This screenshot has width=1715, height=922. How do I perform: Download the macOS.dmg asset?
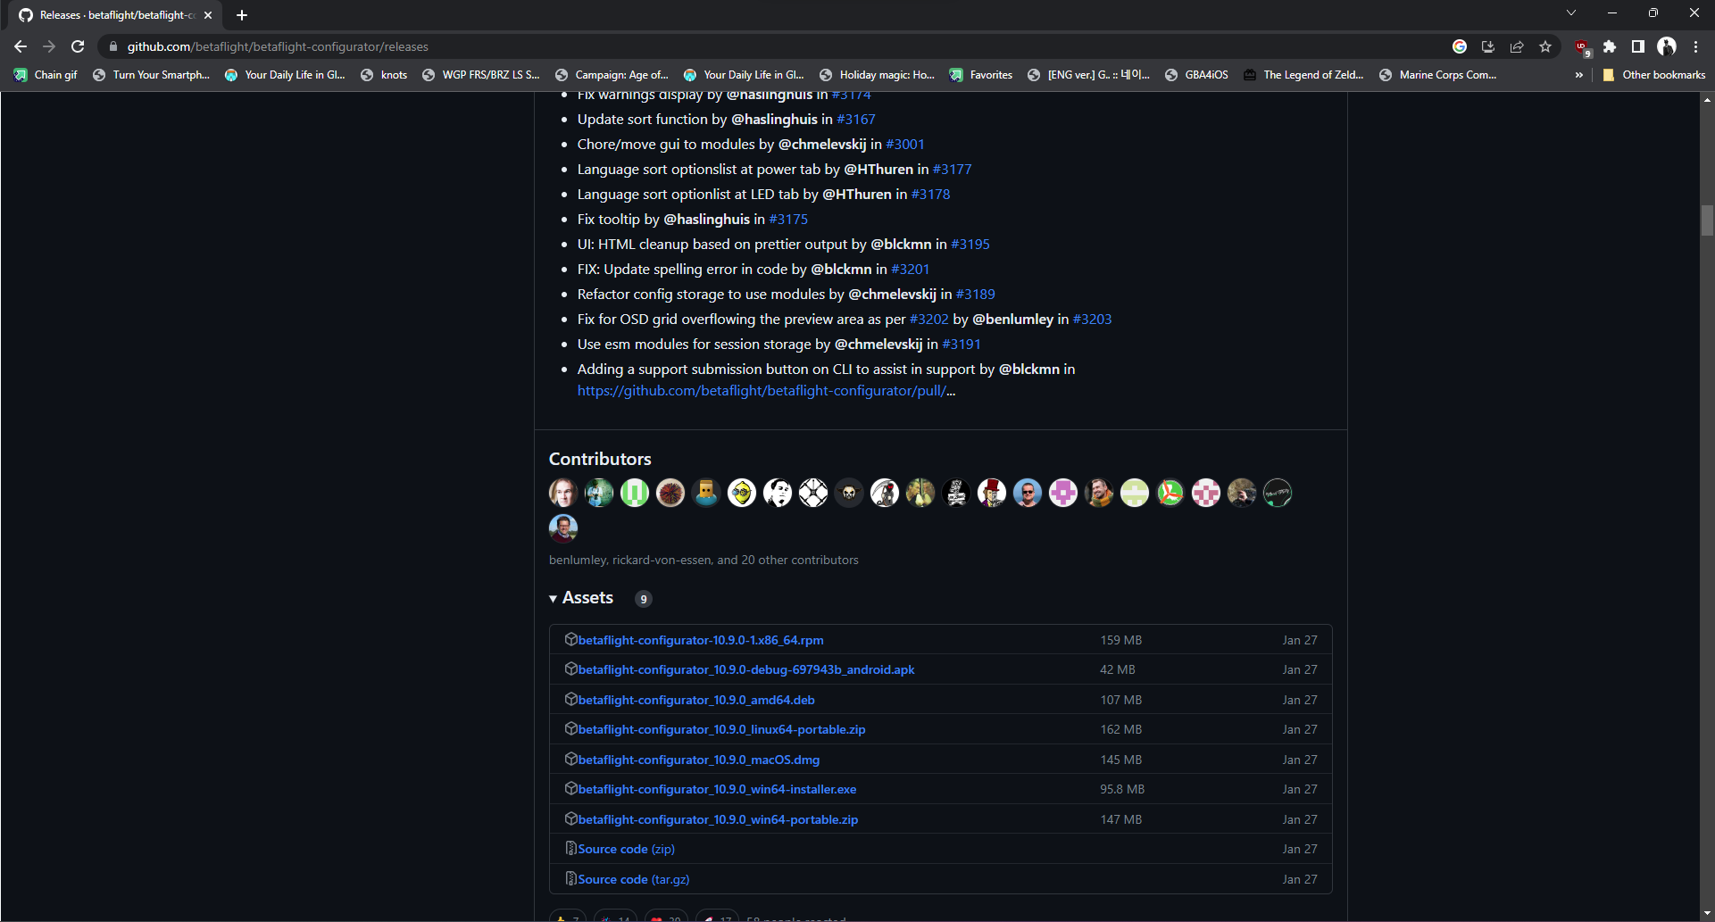pyautogui.click(x=699, y=760)
